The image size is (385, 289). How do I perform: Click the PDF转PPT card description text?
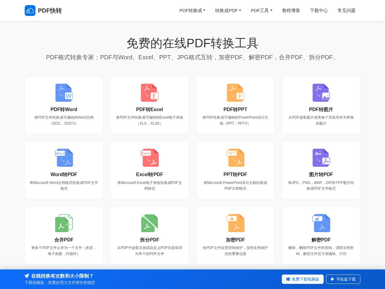tap(236, 120)
